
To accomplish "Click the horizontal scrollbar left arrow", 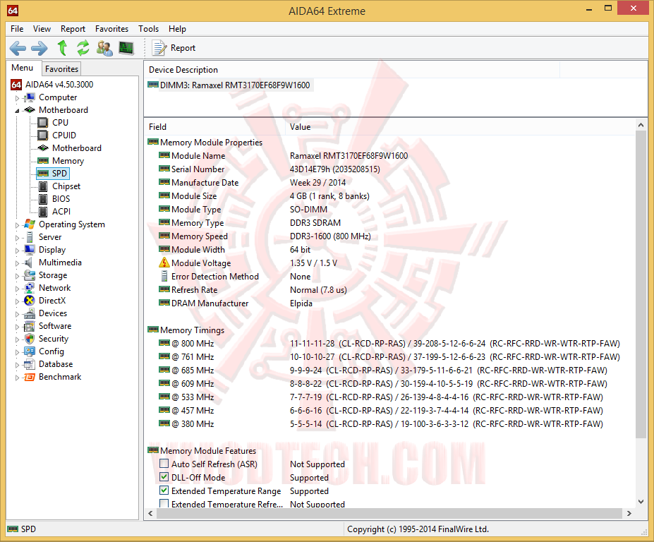I will click(150, 514).
